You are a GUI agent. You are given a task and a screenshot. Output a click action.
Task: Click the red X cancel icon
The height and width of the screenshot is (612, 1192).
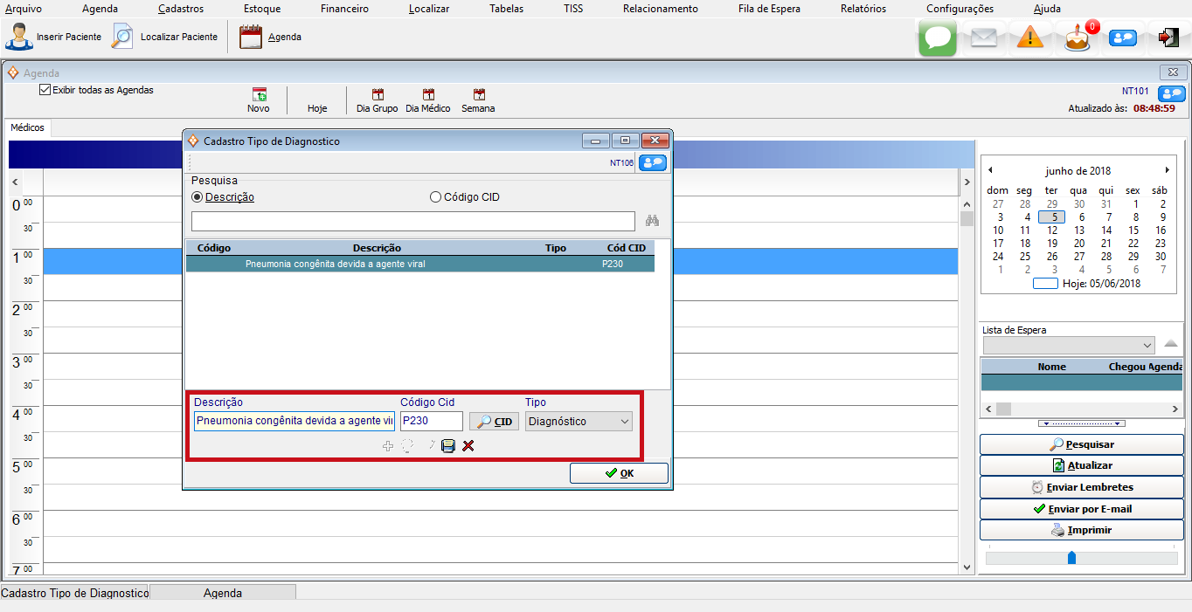click(x=468, y=446)
